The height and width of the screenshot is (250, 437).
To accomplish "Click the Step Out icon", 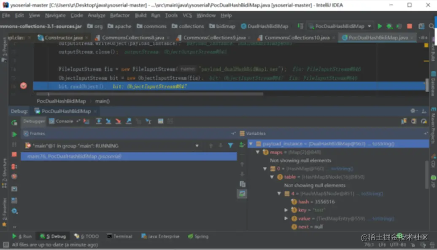I will (129, 121).
